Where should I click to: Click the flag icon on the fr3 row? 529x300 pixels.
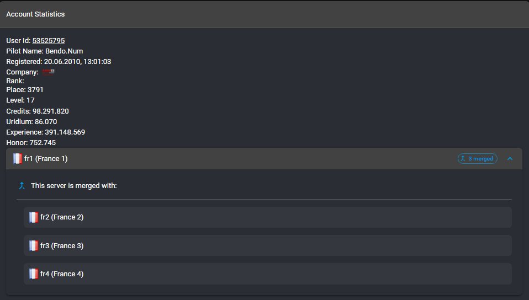click(34, 245)
